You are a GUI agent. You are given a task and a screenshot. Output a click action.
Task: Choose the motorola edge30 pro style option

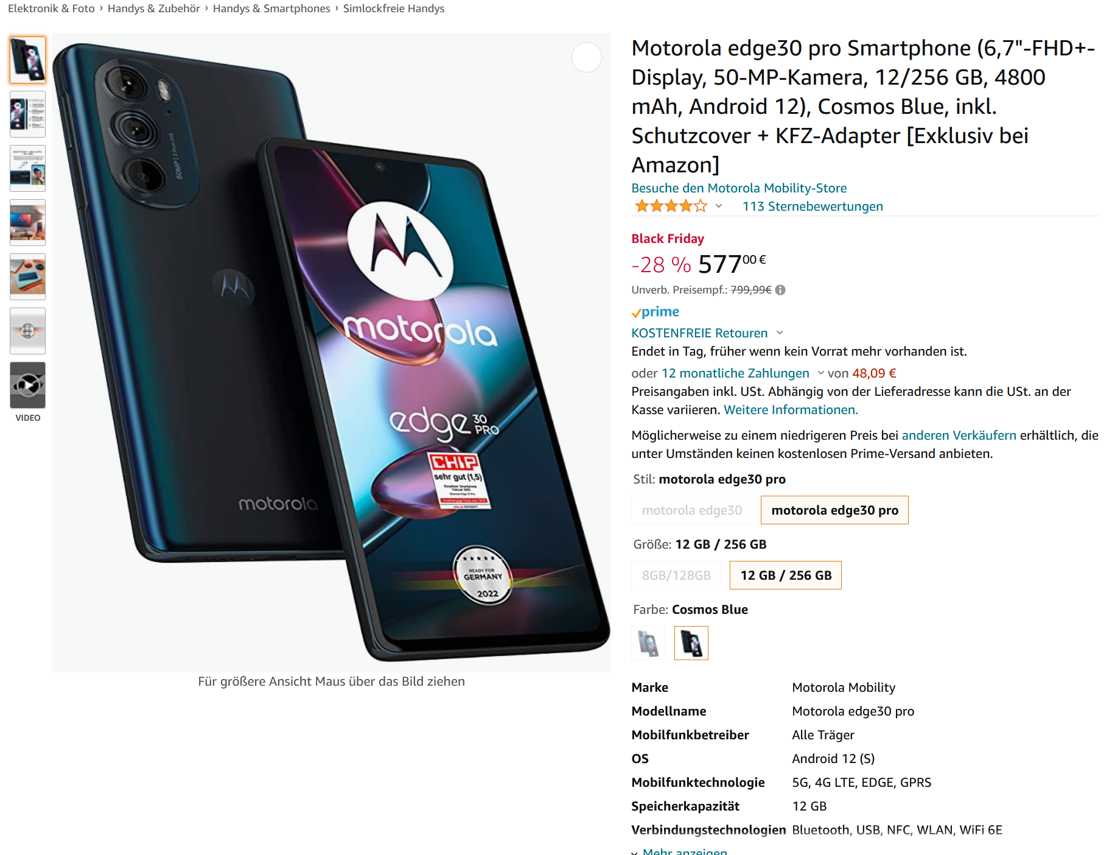[x=834, y=510]
